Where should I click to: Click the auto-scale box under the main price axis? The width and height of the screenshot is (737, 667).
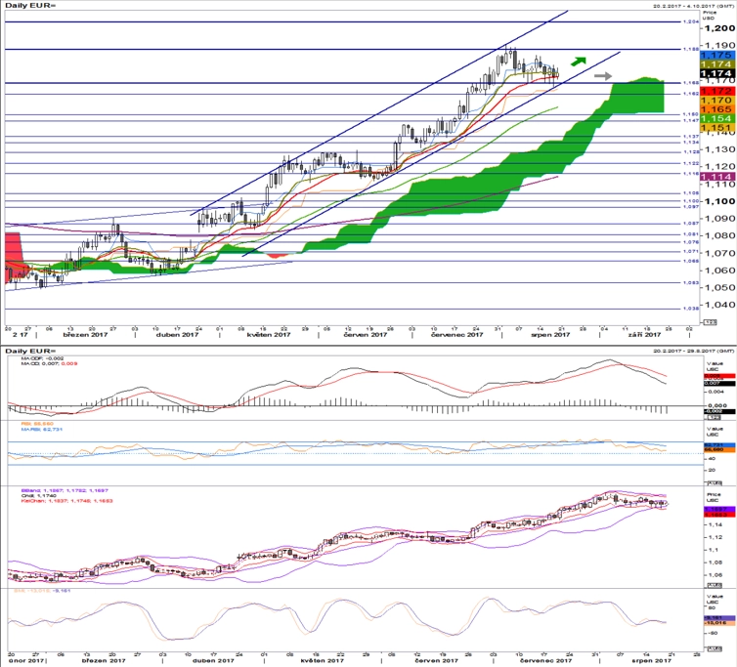click(710, 322)
